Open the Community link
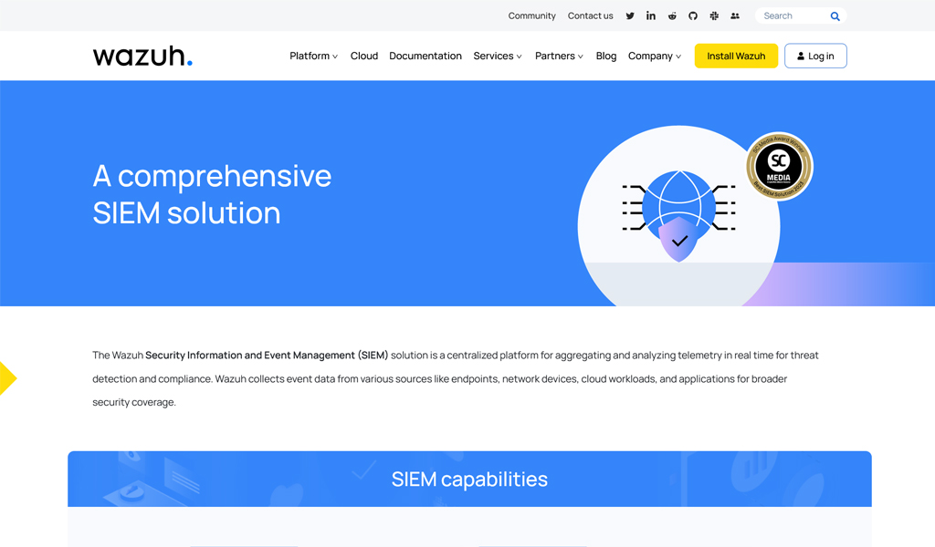 coord(531,15)
